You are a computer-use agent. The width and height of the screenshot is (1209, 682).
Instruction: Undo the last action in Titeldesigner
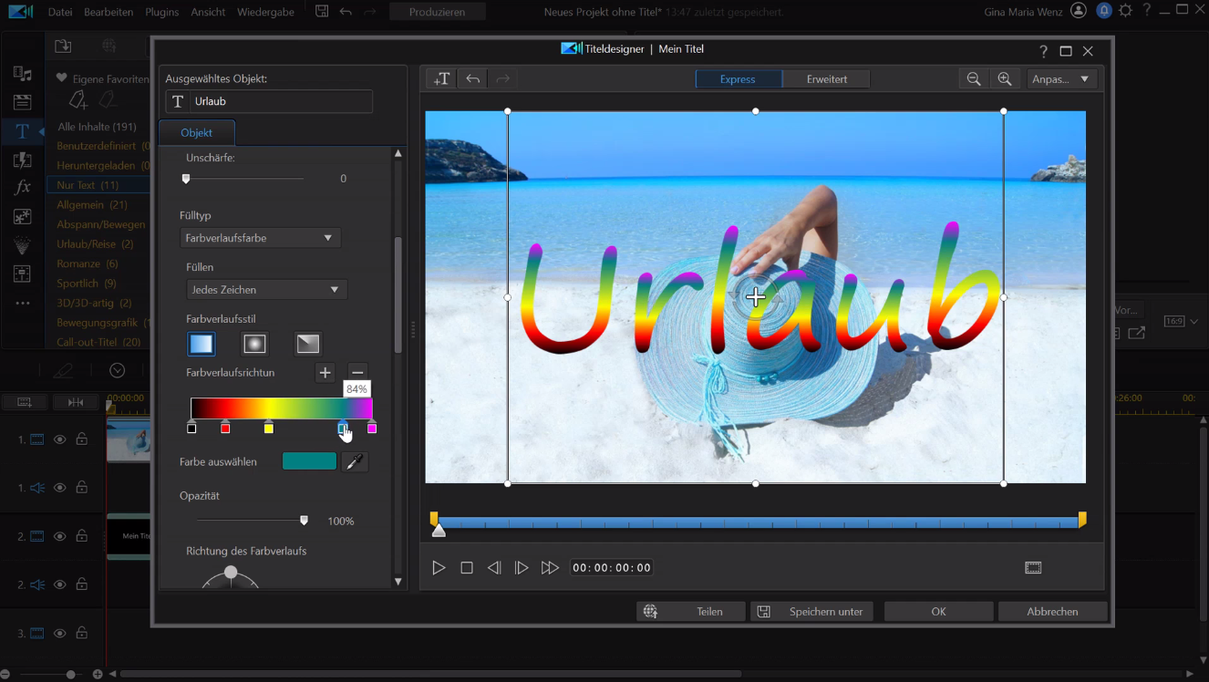[x=472, y=79]
